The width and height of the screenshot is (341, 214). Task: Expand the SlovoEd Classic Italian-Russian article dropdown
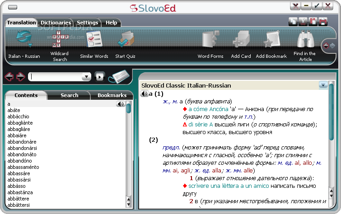(x=323, y=85)
